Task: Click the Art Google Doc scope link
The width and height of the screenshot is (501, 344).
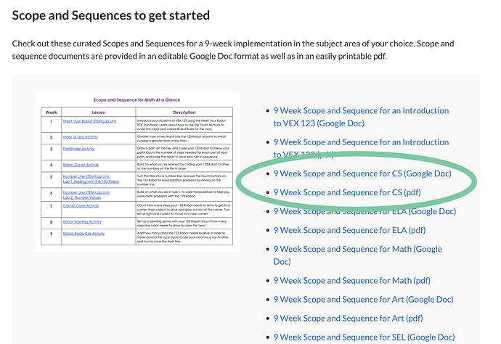Action: [363, 299]
